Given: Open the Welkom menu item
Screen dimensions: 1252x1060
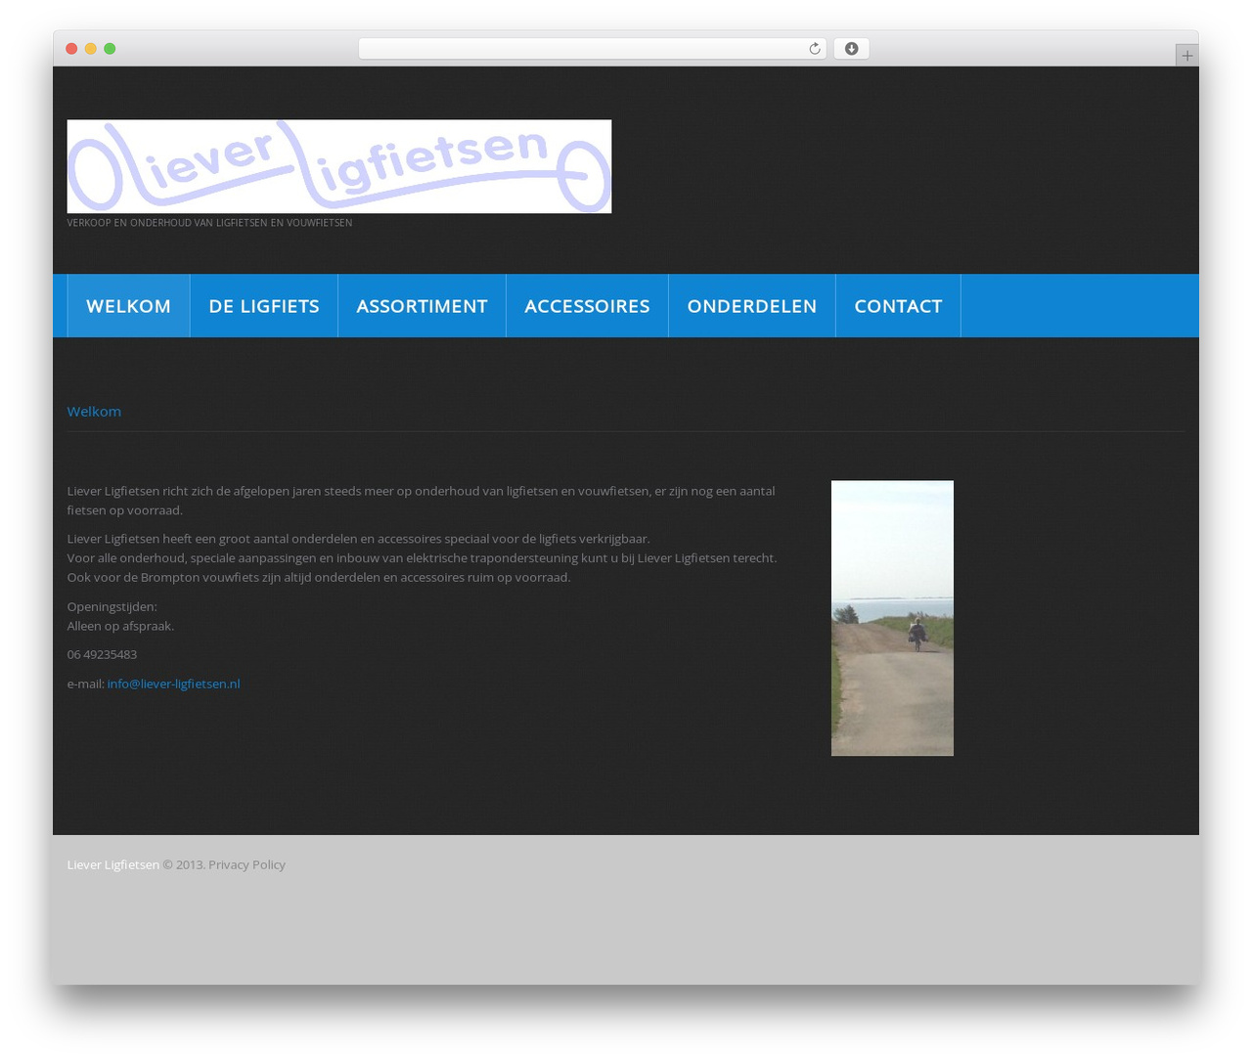Looking at the screenshot, I should (128, 306).
